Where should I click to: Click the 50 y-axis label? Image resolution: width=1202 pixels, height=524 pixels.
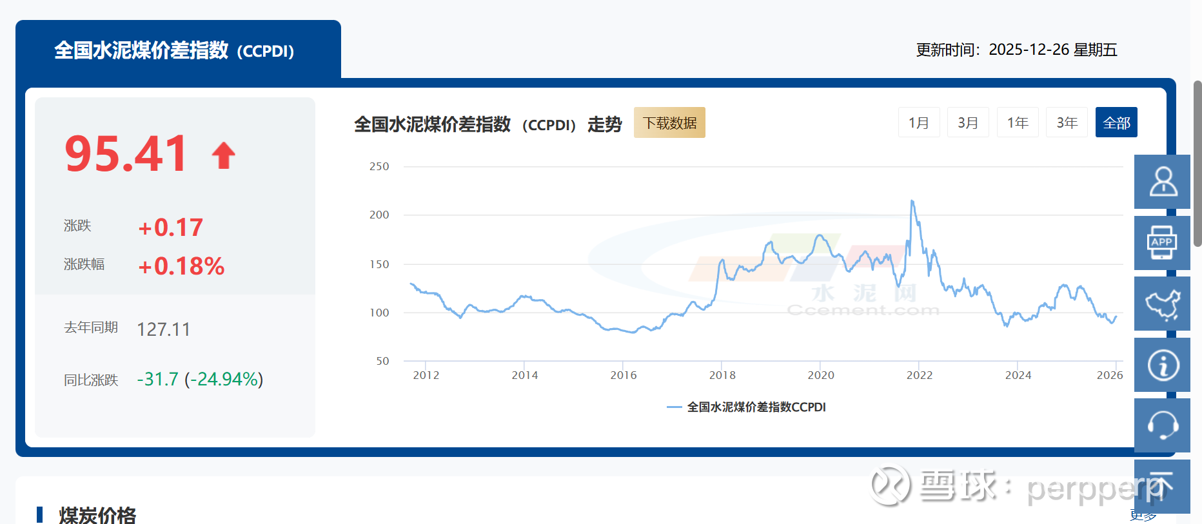(x=382, y=361)
